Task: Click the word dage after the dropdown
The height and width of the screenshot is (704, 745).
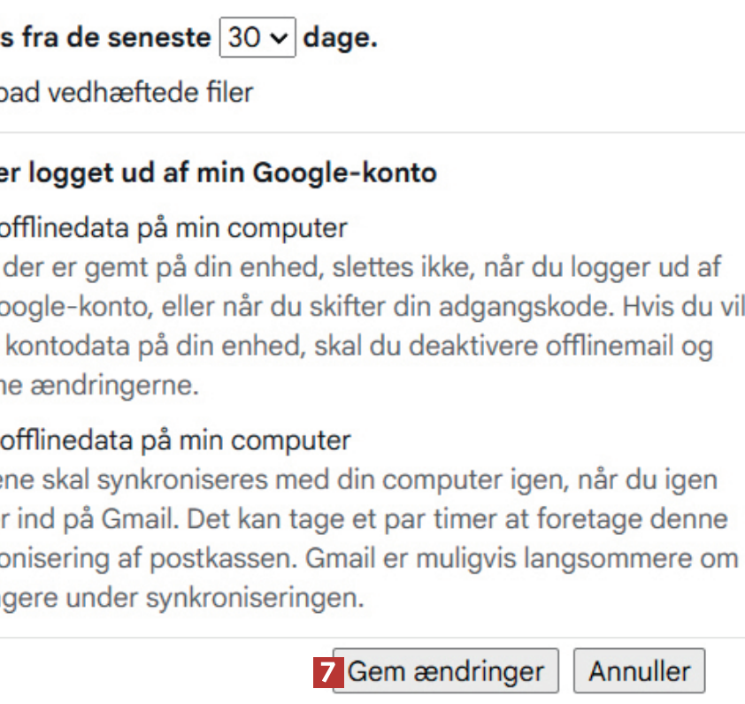Action: (341, 39)
